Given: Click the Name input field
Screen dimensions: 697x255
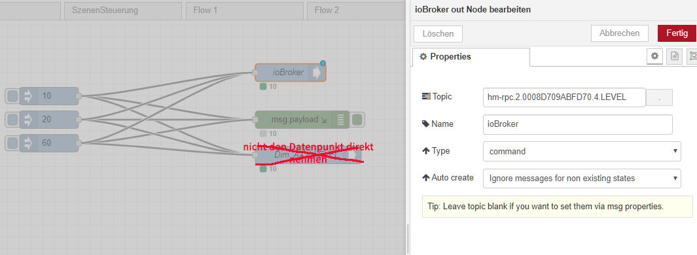Looking at the screenshot, I should 577,124.
